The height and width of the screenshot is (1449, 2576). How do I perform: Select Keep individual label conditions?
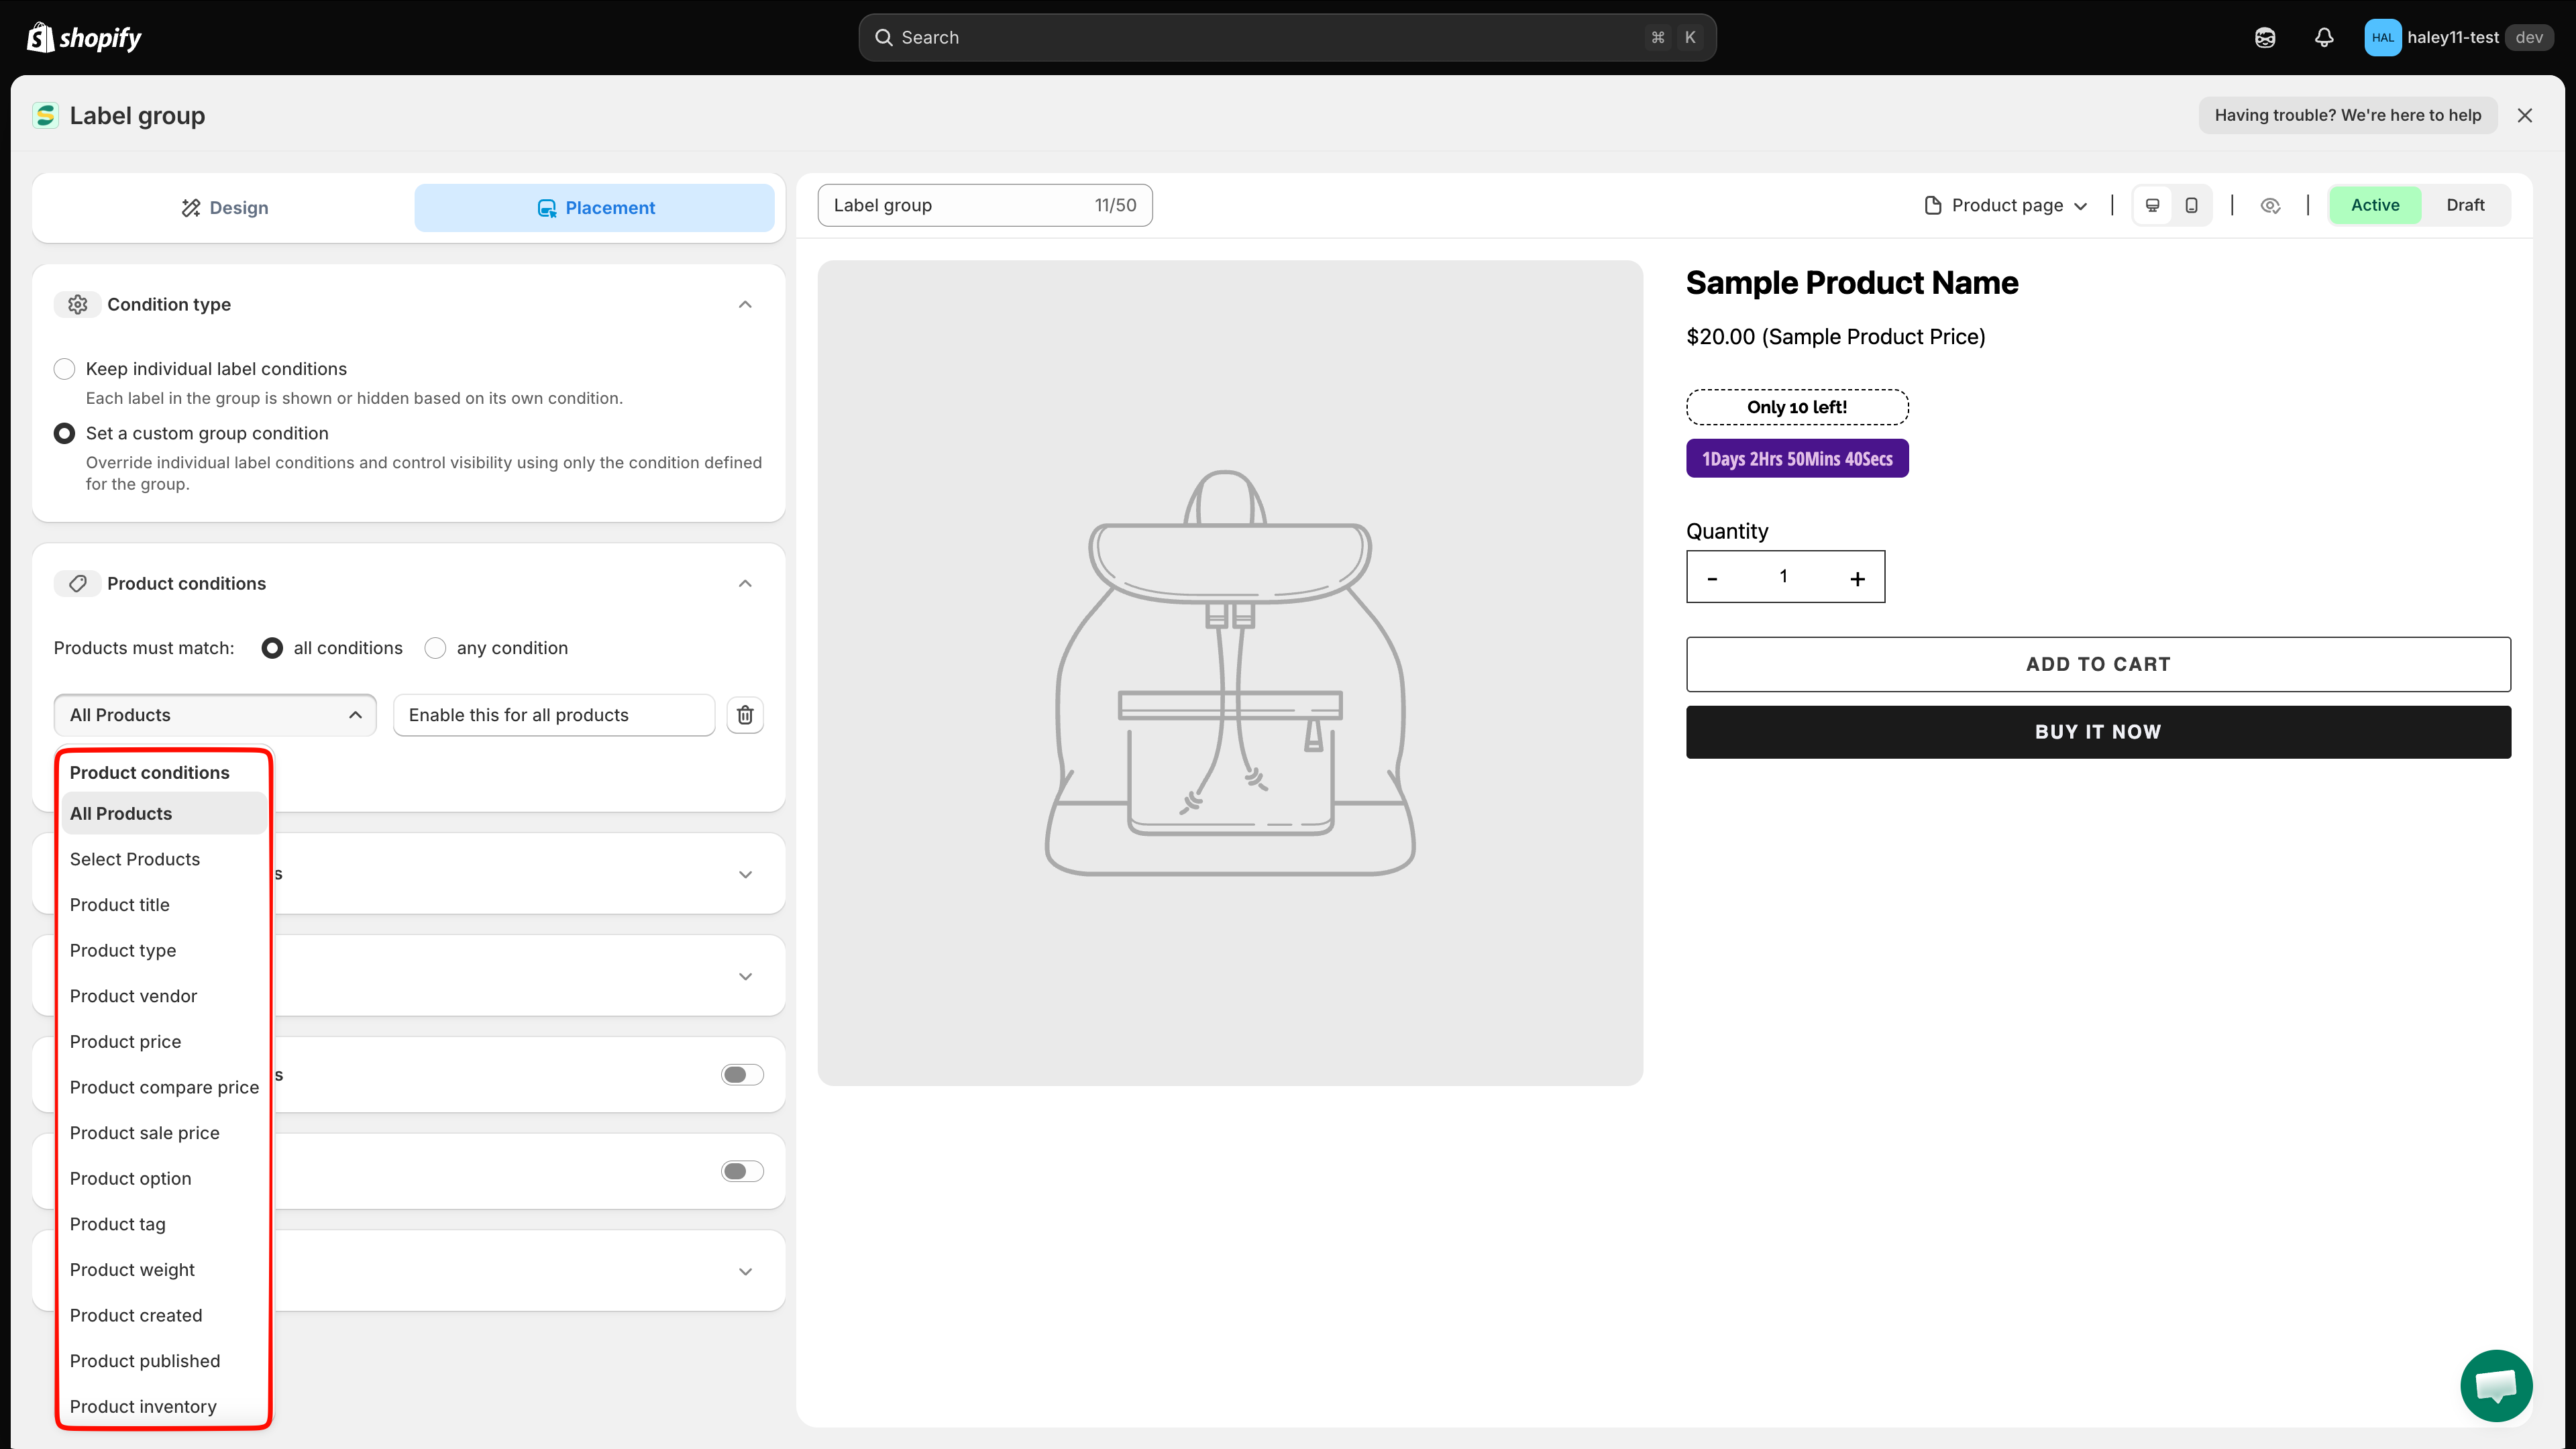(64, 369)
